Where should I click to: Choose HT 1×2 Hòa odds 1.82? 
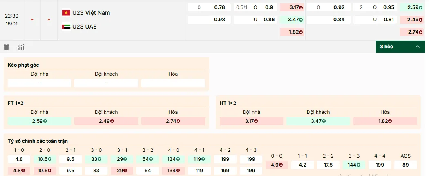click(x=385, y=121)
